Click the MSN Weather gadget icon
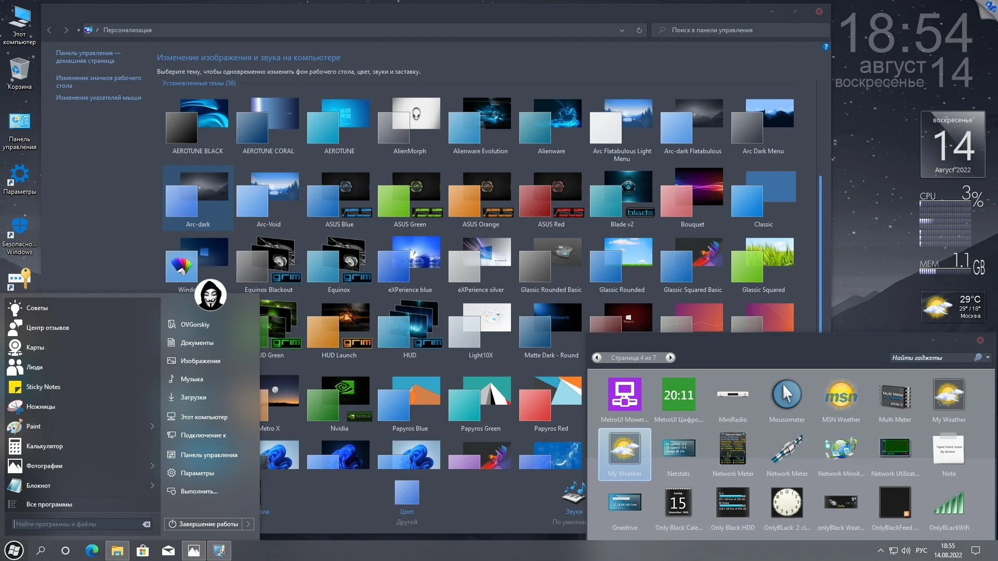Viewport: 998px width, 561px height. (x=841, y=395)
